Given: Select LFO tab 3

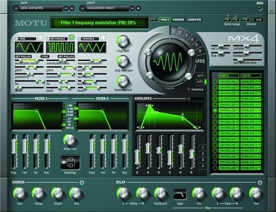Looking at the screenshot, I should (x=186, y=35).
